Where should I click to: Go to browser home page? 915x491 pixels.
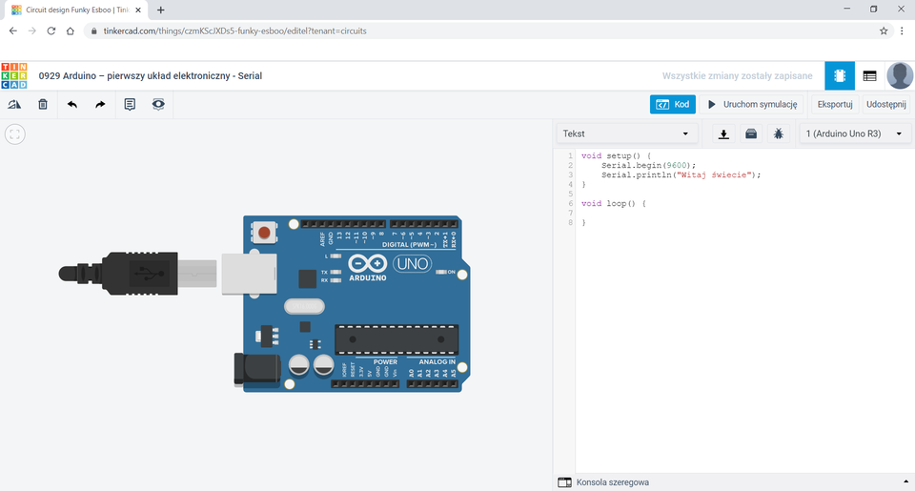(x=70, y=31)
